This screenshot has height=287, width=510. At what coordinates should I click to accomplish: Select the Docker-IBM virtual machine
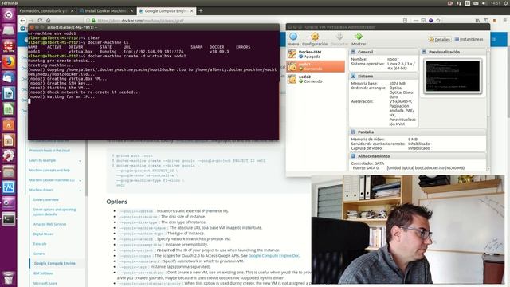316,54
